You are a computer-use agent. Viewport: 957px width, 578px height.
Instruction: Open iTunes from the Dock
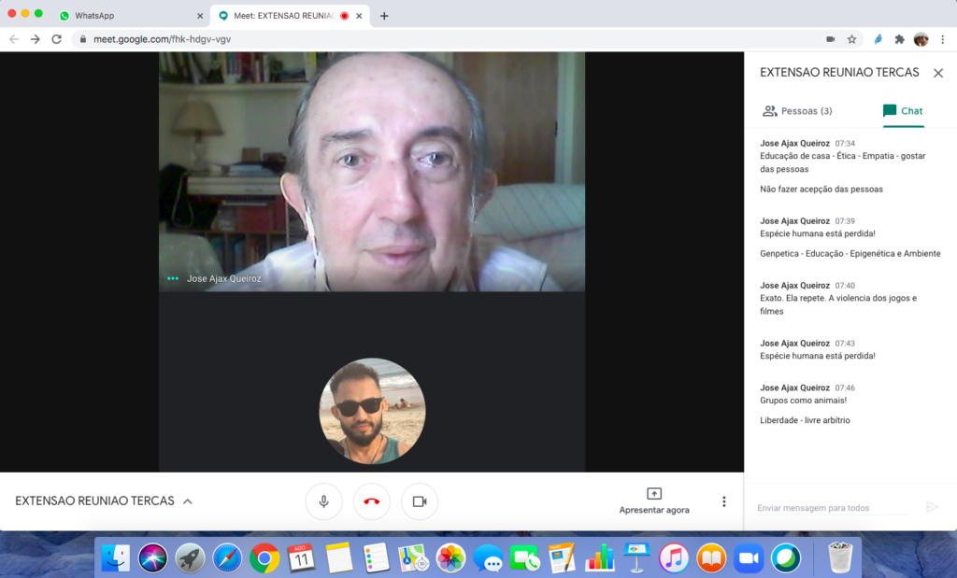pos(674,557)
